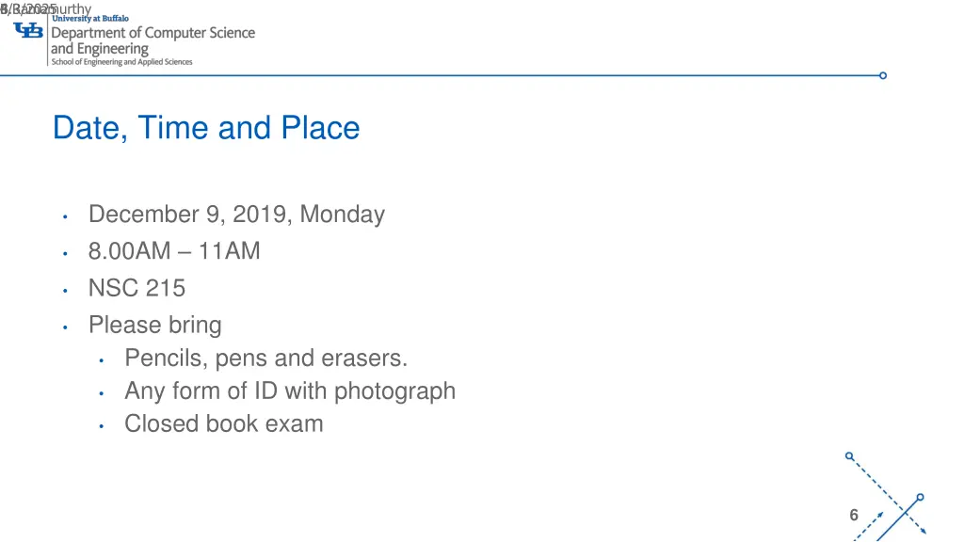964x542 pixels.
Task: Click the NSC 215 room text
Action: point(137,288)
